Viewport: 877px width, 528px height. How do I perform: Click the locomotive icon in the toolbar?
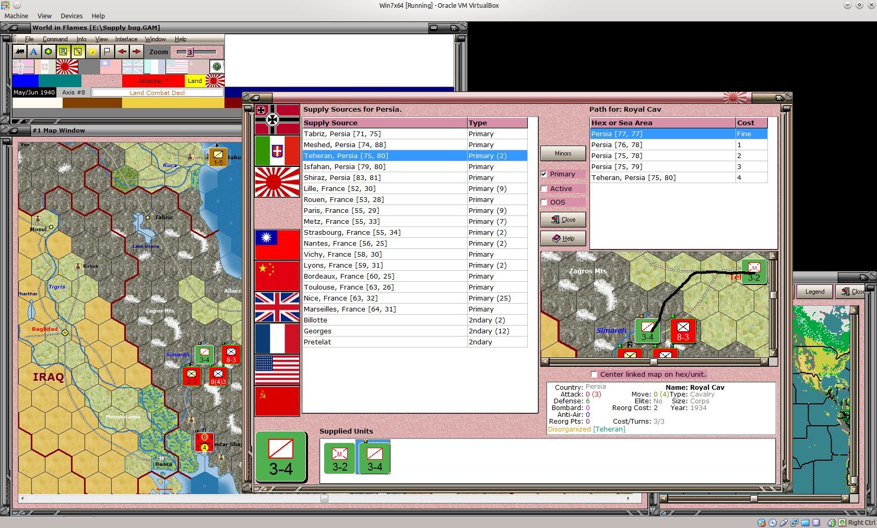[x=20, y=52]
